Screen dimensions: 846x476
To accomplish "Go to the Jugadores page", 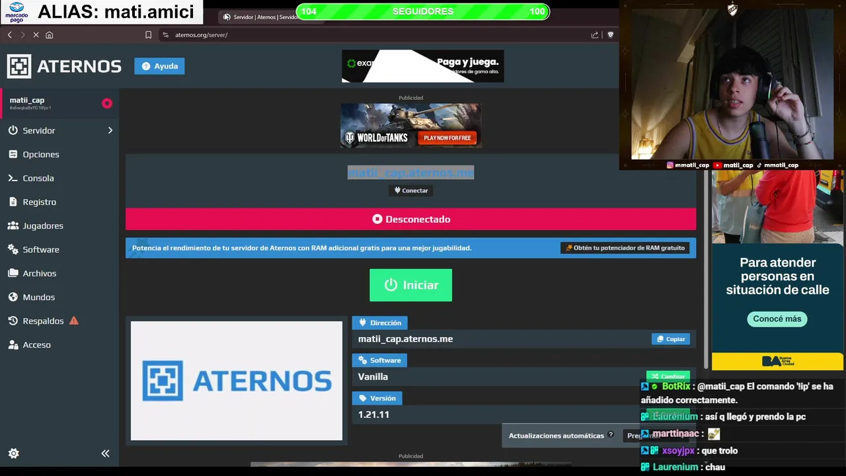I will [x=43, y=225].
